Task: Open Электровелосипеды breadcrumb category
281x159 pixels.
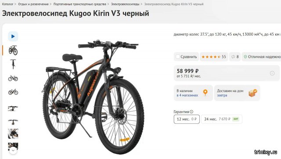Action: tap(125, 4)
